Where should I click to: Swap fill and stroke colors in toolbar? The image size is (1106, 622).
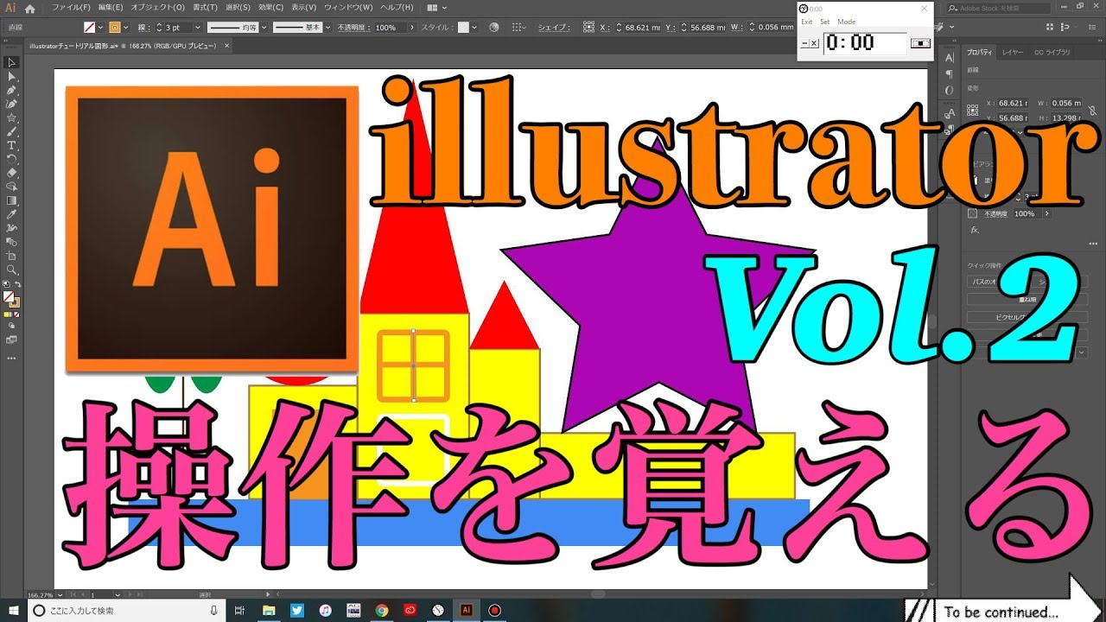pyautogui.click(x=18, y=284)
